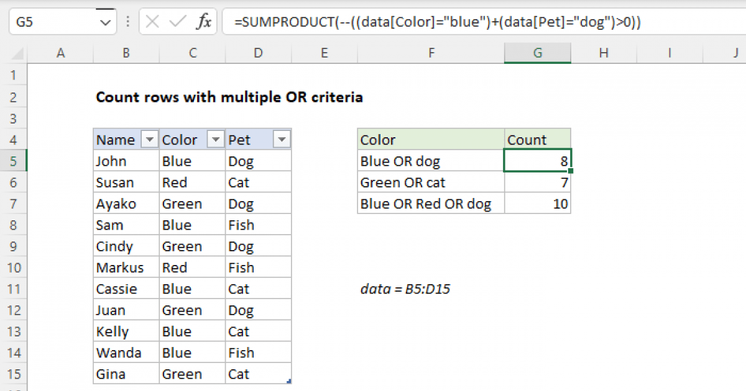
Task: Select column B header
Action: click(x=126, y=53)
